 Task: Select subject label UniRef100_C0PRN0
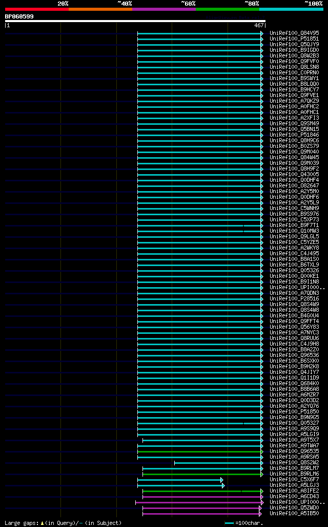pos(295,72)
